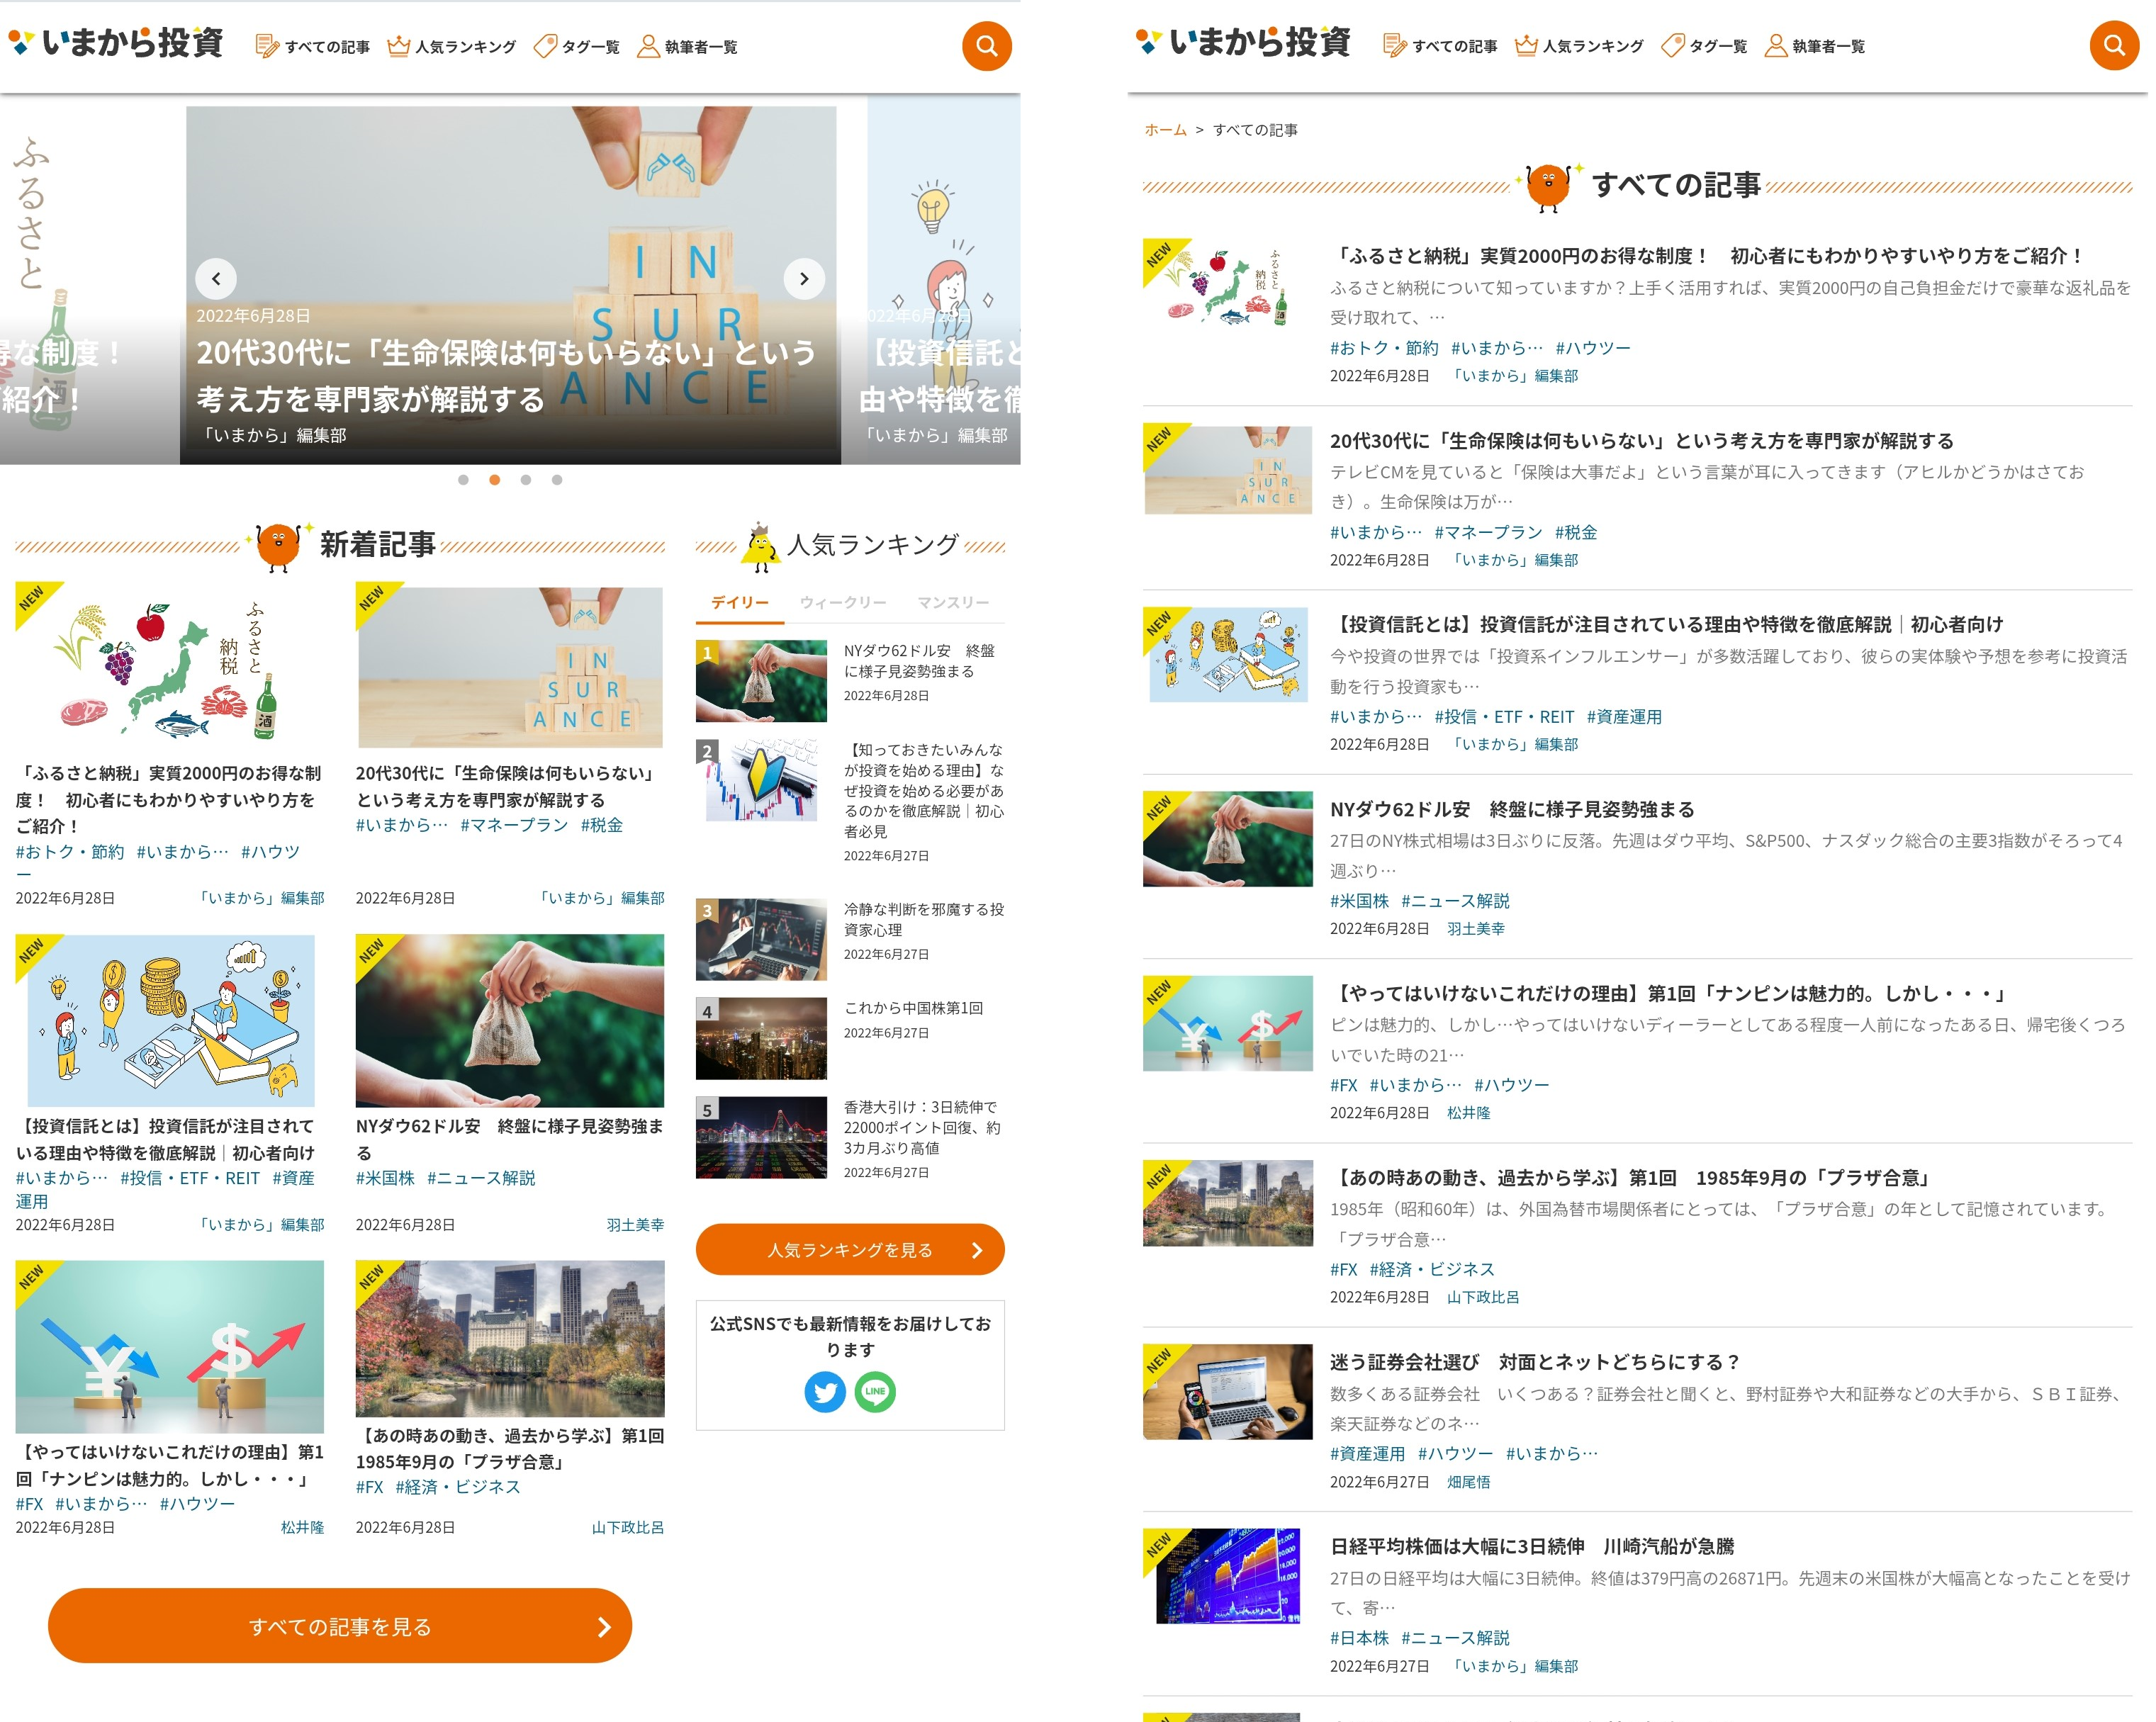The height and width of the screenshot is (1722, 2156).
Task: Click the left page's orange search icon
Action: coord(986,46)
